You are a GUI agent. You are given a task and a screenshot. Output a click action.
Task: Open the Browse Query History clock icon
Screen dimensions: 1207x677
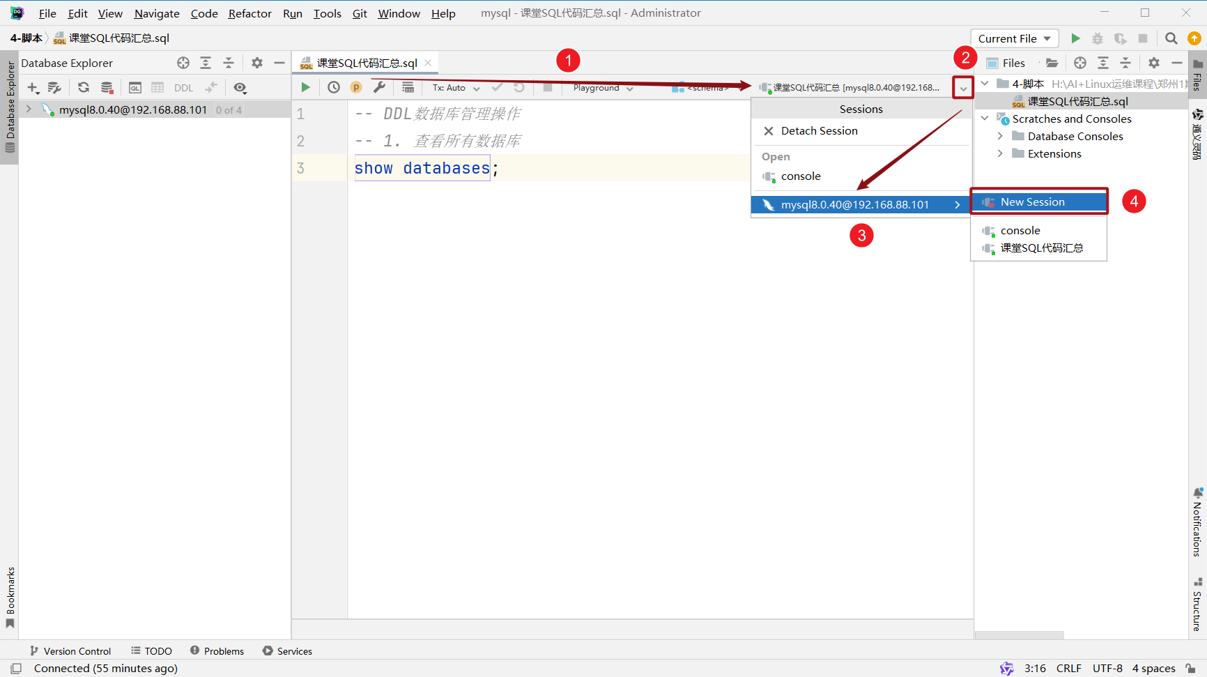[x=334, y=87]
